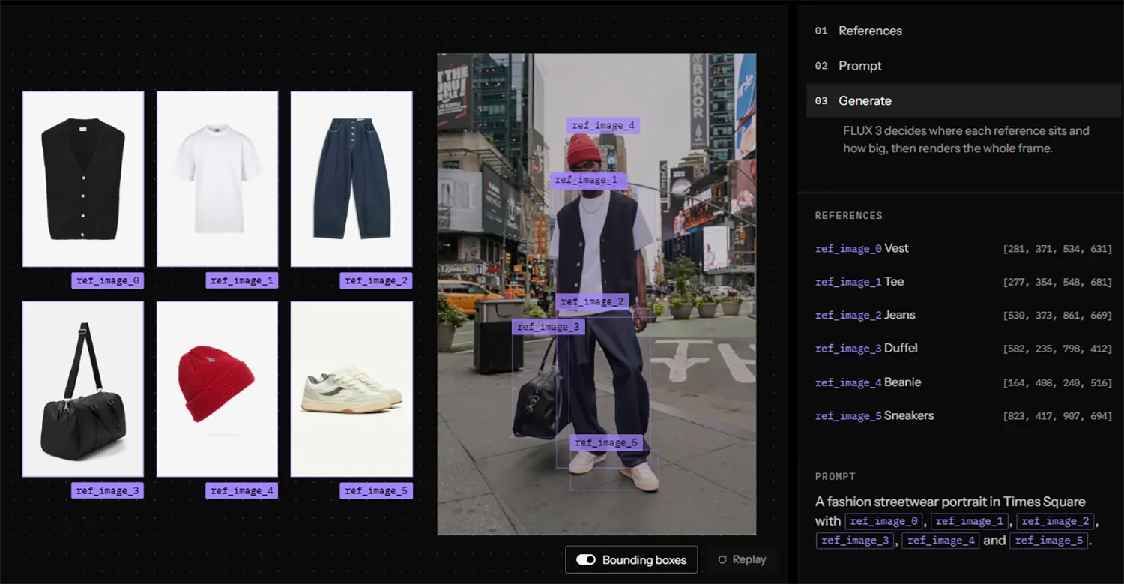Click the ref_image_0 chip in the prompt
This screenshot has height=584, width=1124.
click(x=884, y=521)
